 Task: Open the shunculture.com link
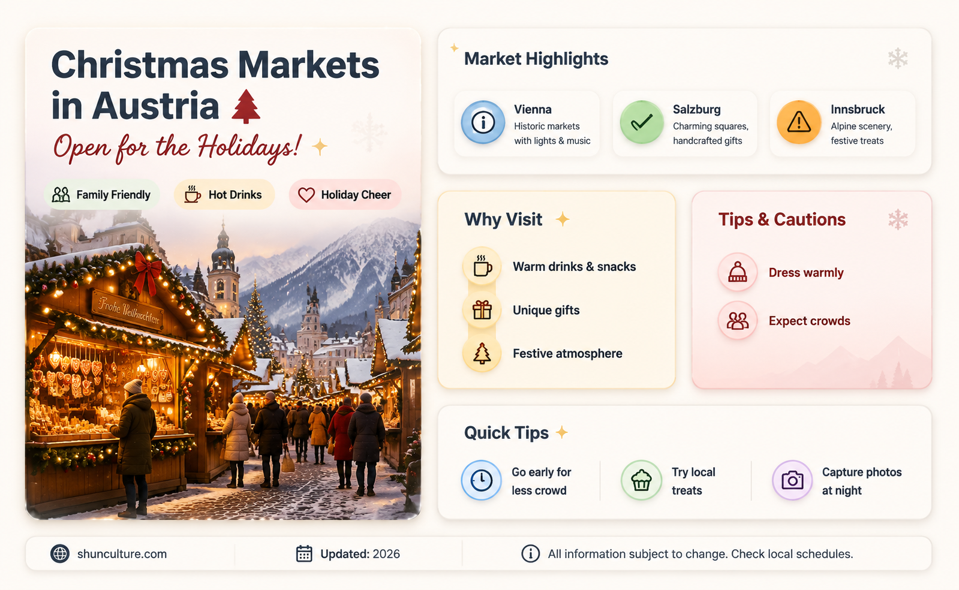point(122,554)
